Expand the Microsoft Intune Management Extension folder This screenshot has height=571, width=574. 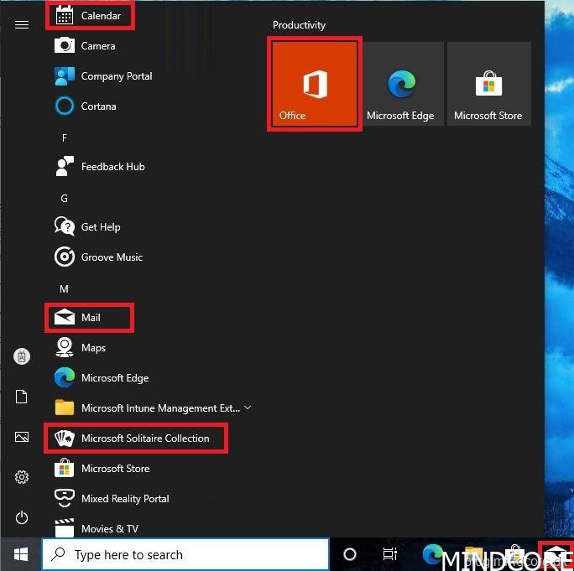coord(247,408)
